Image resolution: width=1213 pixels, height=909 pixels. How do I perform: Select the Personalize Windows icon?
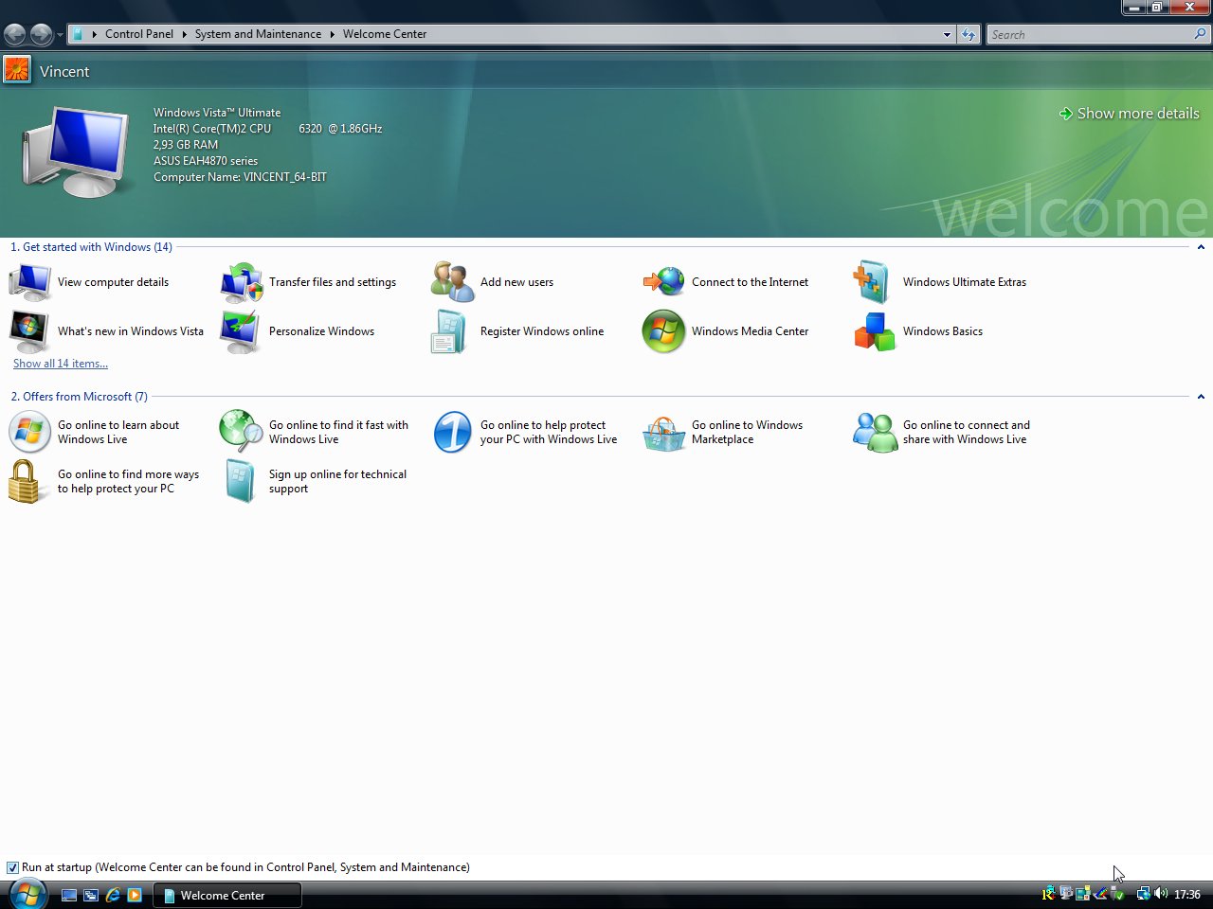tap(241, 330)
